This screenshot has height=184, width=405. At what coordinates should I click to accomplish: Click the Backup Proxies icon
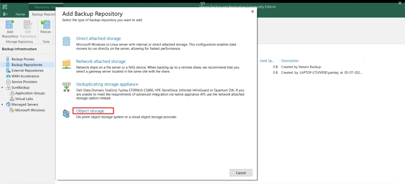coord(8,59)
